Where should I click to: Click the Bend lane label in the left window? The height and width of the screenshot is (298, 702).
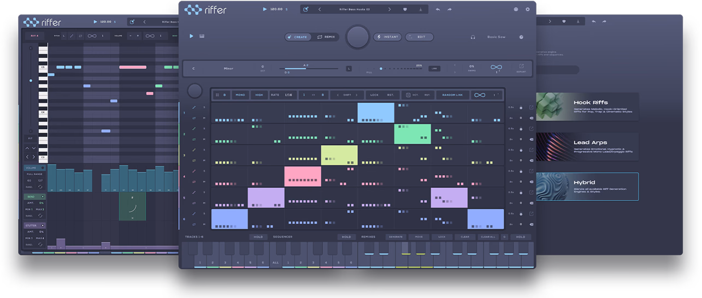pos(31,196)
